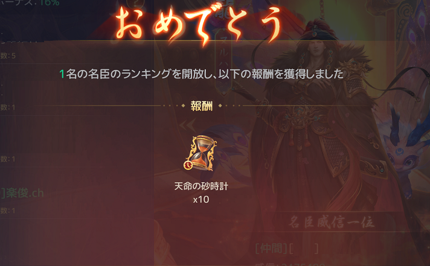The image size is (430, 266).
Task: Click the golden shoulder armor of the minister
Action: 354,77
